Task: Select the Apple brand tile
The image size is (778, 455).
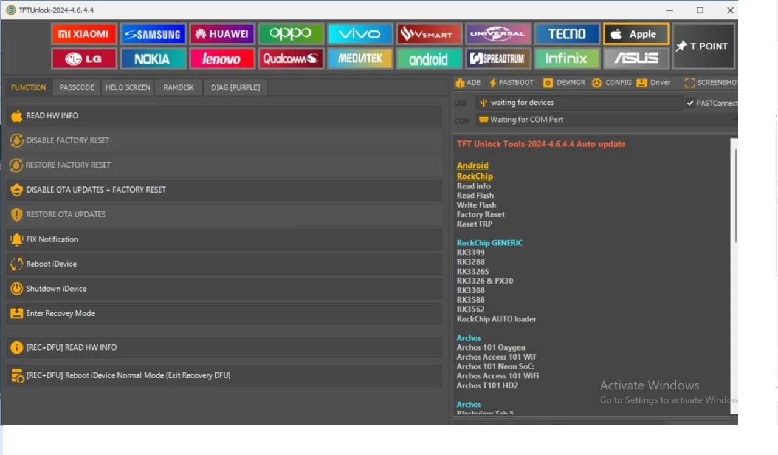Action: click(x=636, y=34)
